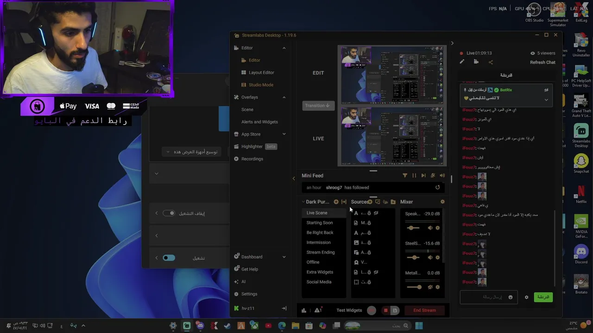Unmute the Metall... mixer channel
The image size is (593, 333).
[x=430, y=287]
